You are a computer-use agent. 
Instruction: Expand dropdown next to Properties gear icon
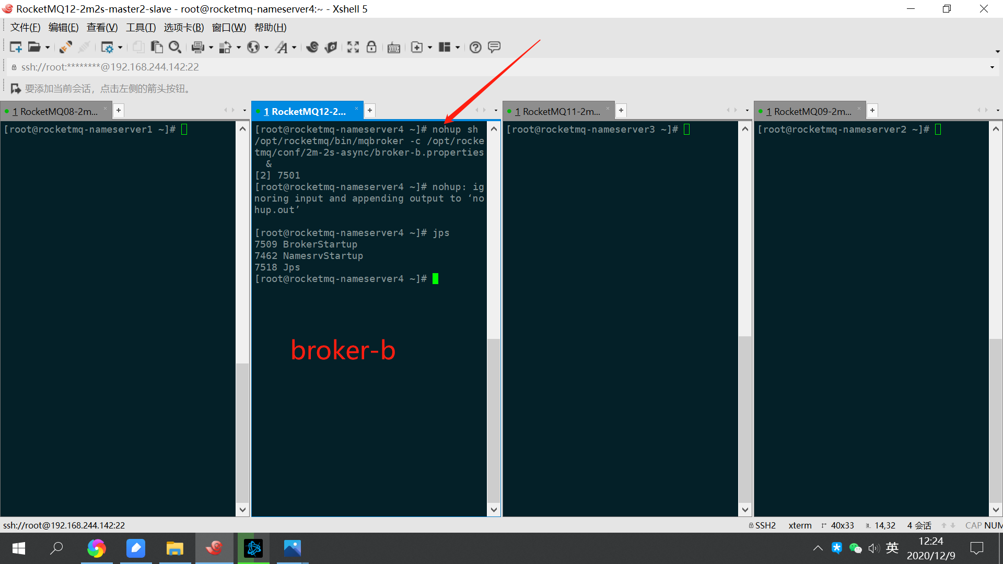point(120,48)
